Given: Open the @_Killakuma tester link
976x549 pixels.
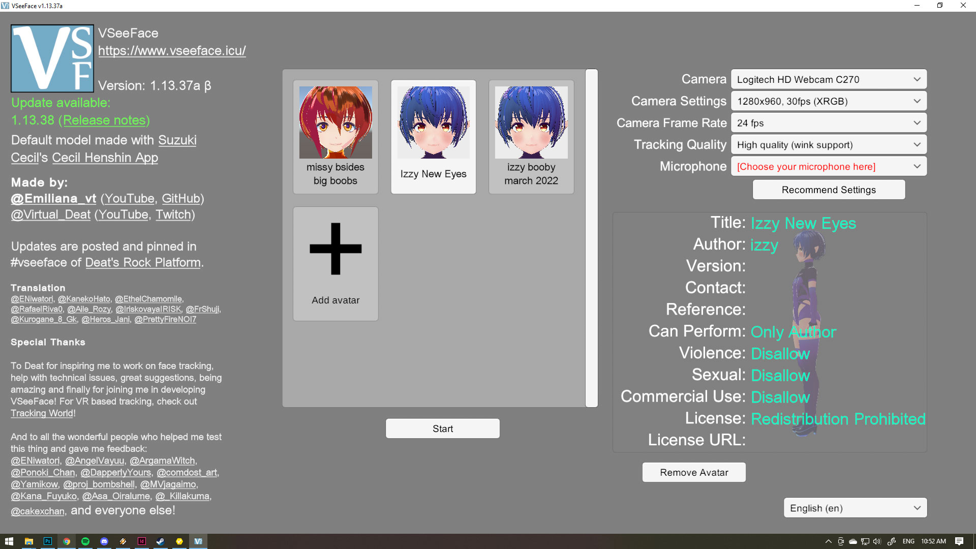Looking at the screenshot, I should click(182, 496).
